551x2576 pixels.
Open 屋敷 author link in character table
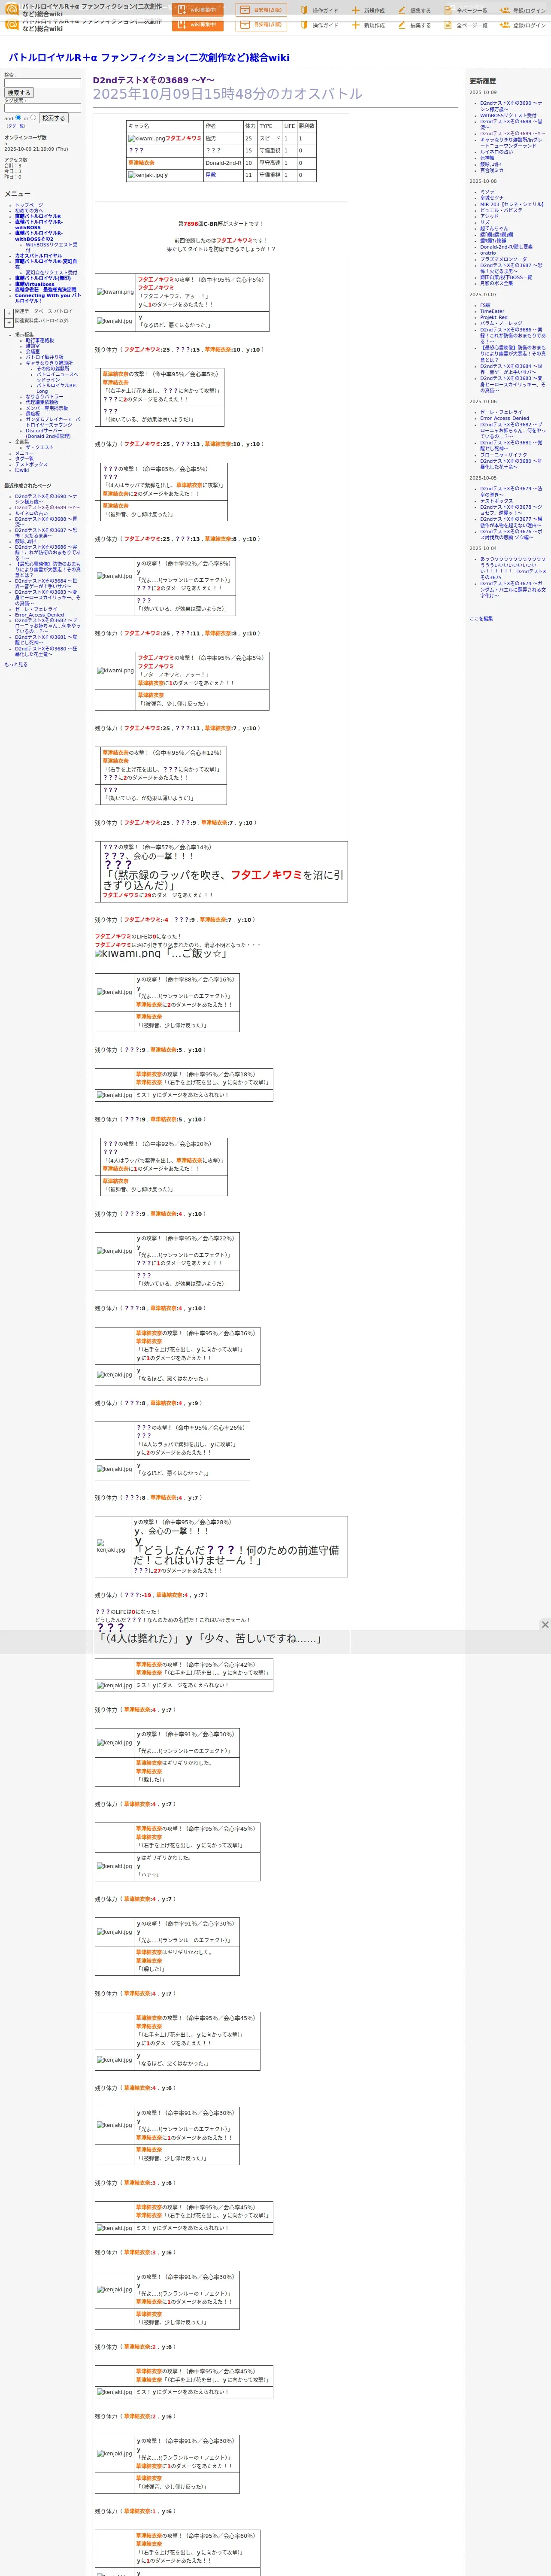211,175
